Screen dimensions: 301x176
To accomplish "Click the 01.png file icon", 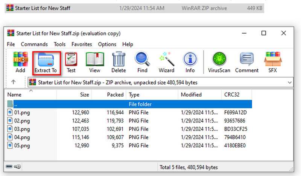I will click(10, 112).
